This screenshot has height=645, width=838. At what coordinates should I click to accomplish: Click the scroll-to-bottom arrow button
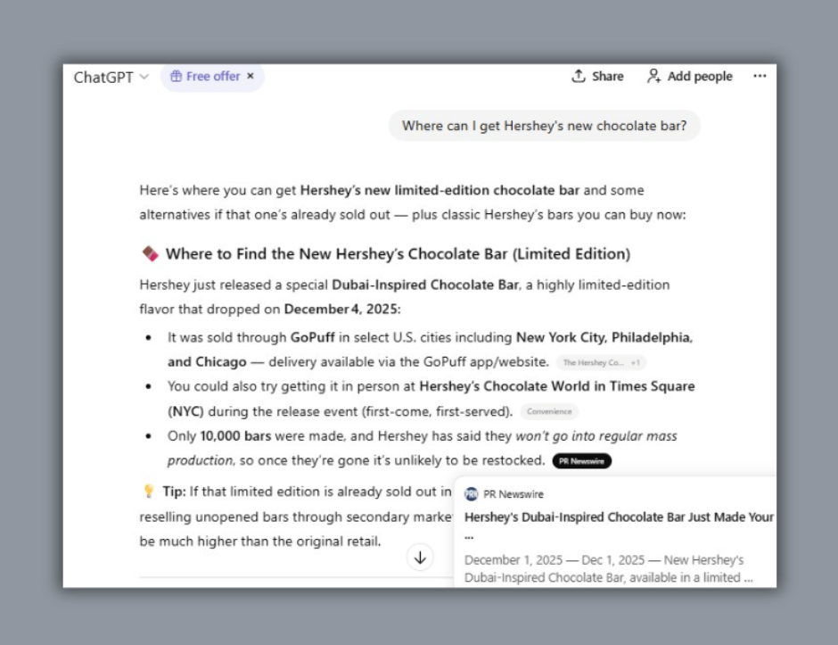click(x=420, y=558)
